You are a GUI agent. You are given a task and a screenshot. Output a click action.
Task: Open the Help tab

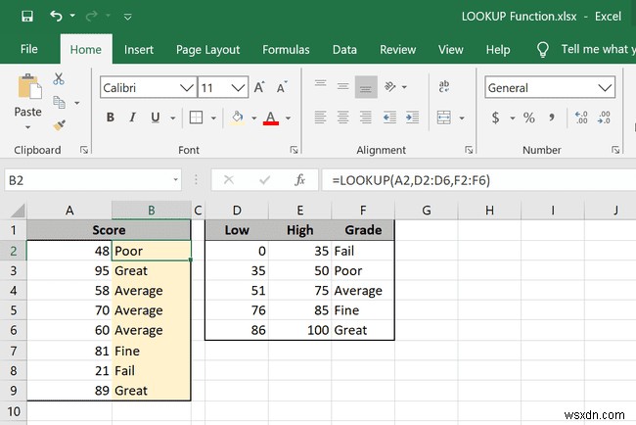(498, 50)
